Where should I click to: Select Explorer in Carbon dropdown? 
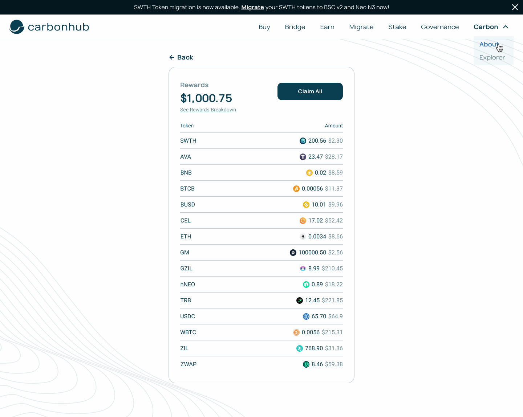click(x=492, y=57)
